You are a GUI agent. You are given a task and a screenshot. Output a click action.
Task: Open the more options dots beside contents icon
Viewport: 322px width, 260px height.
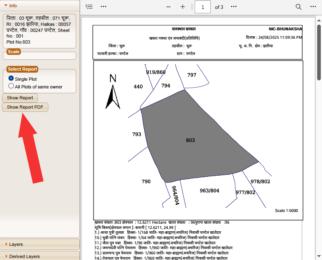pos(104,6)
